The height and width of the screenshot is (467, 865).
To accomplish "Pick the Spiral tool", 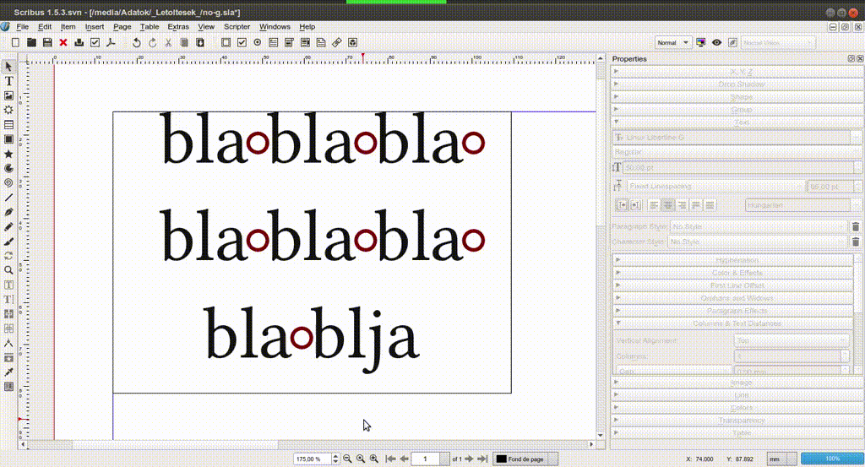I will [x=8, y=182].
